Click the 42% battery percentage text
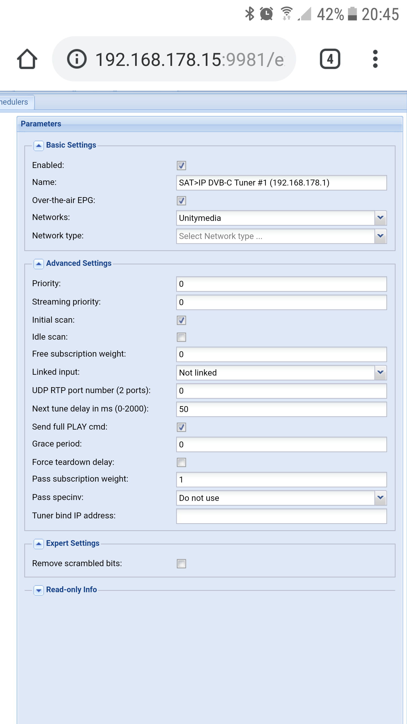 [x=330, y=14]
